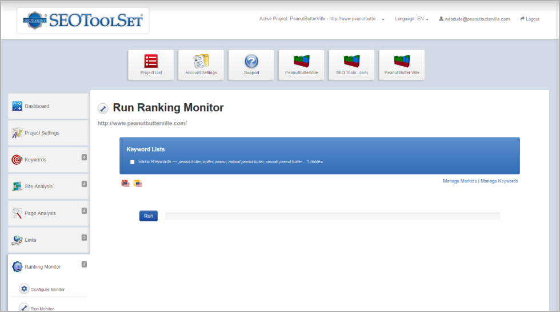Collapse Ranking Monitor badge showing 7
This screenshot has width=560, height=312.
tap(85, 264)
